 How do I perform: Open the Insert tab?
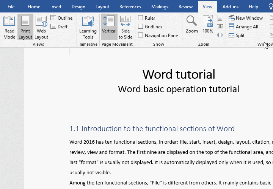click(56, 6)
